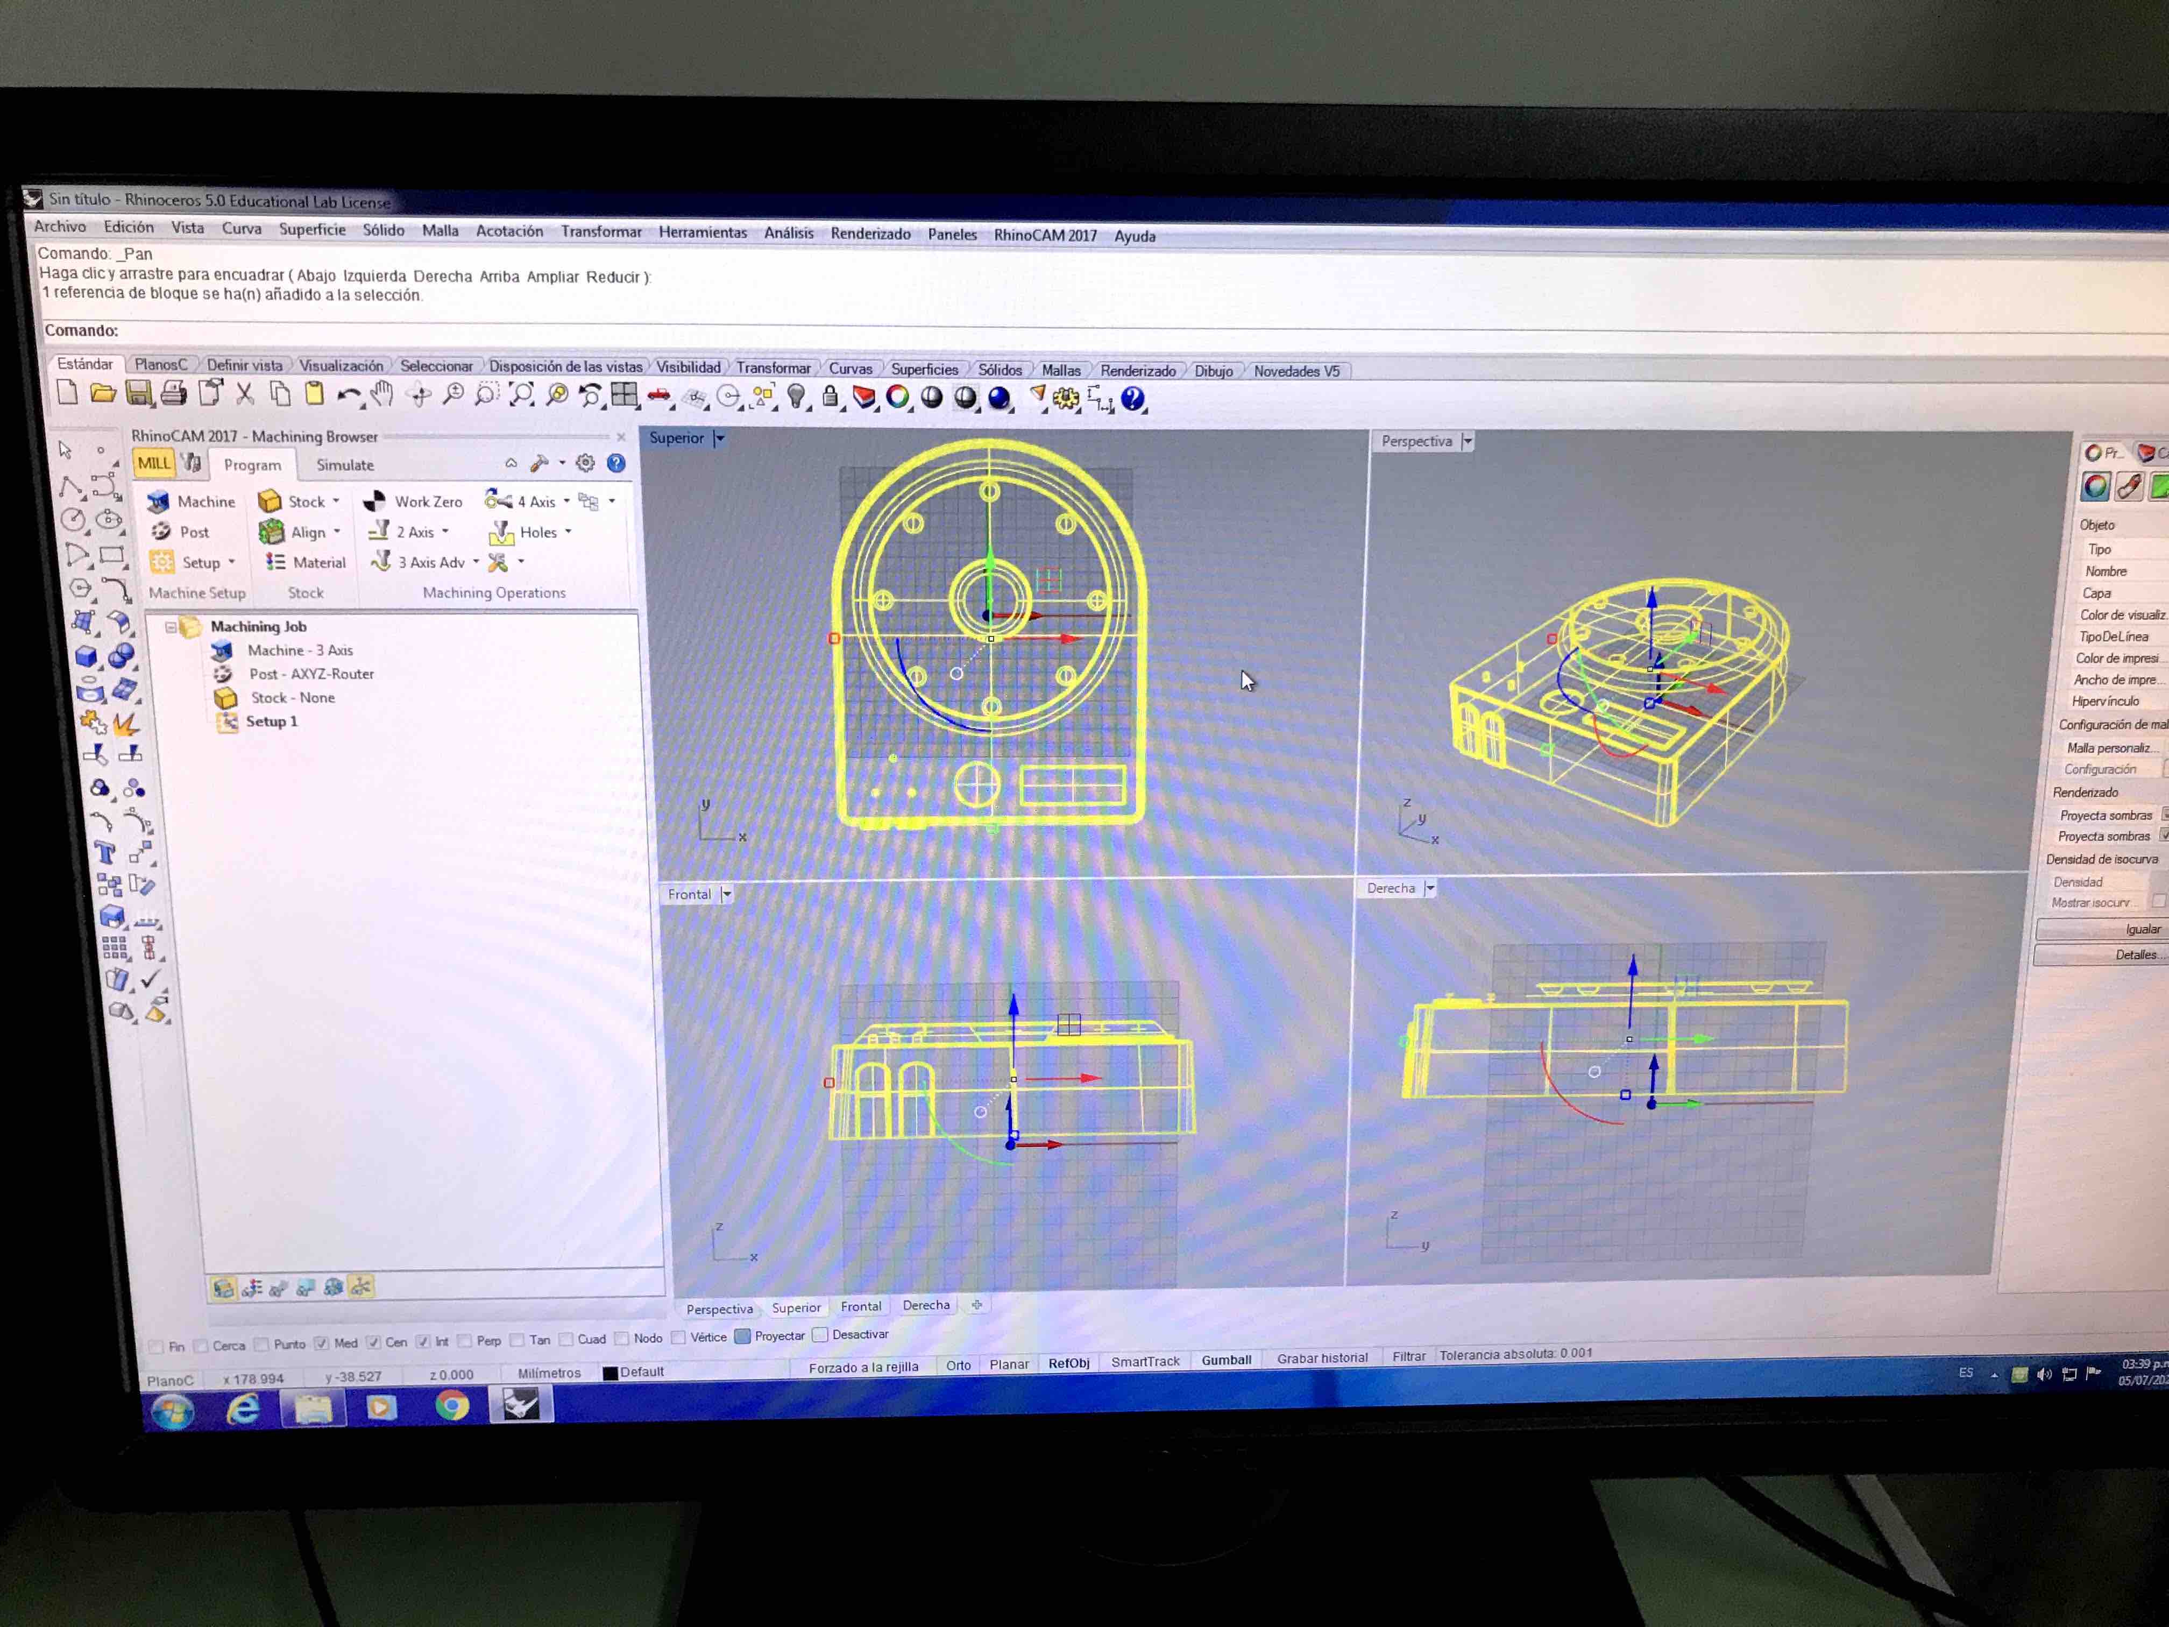Click the Print icon in standard toolbar
This screenshot has width=2169, height=1627.
(174, 393)
